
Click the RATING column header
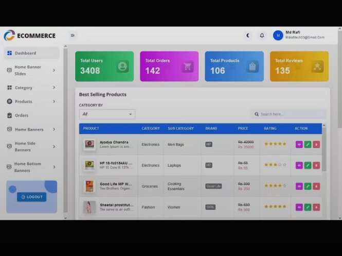pos(270,128)
